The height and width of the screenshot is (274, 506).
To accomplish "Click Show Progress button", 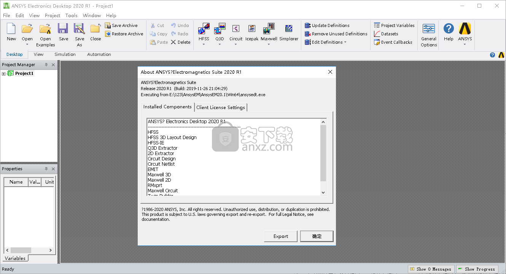I will [477, 269].
